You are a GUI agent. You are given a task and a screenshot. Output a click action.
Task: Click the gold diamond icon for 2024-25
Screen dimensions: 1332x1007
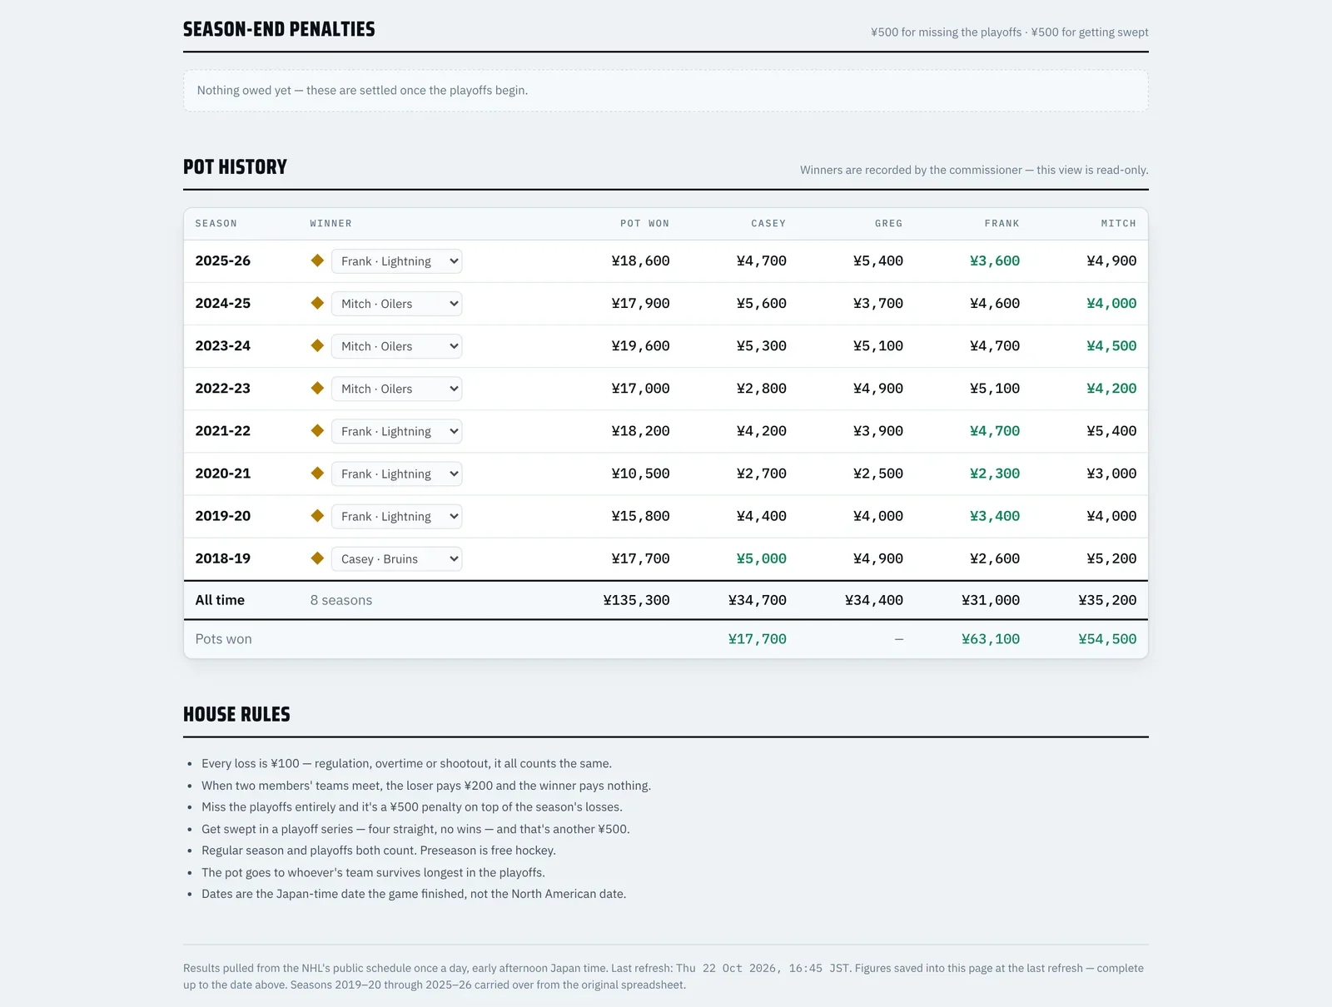317,303
